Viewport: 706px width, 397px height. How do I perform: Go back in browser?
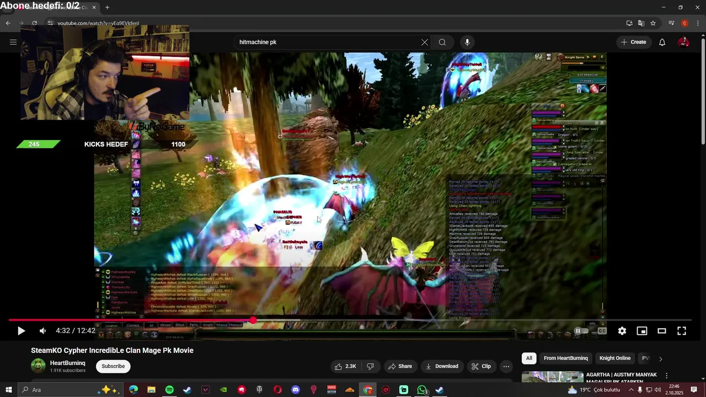[8, 23]
